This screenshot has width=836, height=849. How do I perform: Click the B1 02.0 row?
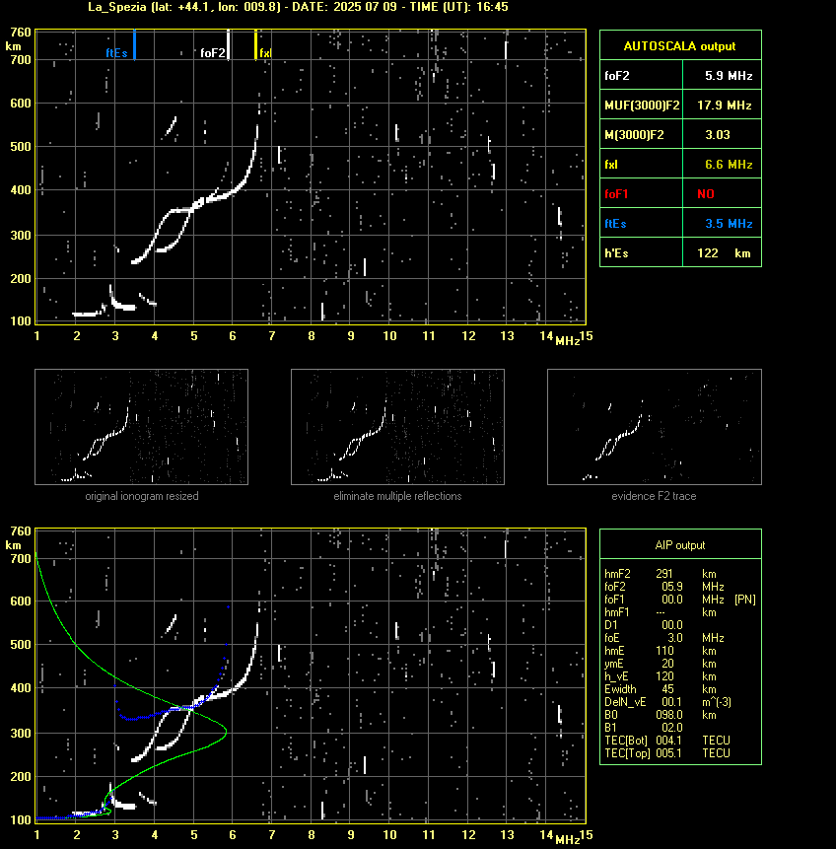tap(643, 728)
